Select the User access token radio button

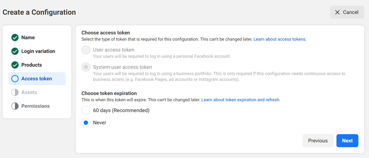[86, 50]
